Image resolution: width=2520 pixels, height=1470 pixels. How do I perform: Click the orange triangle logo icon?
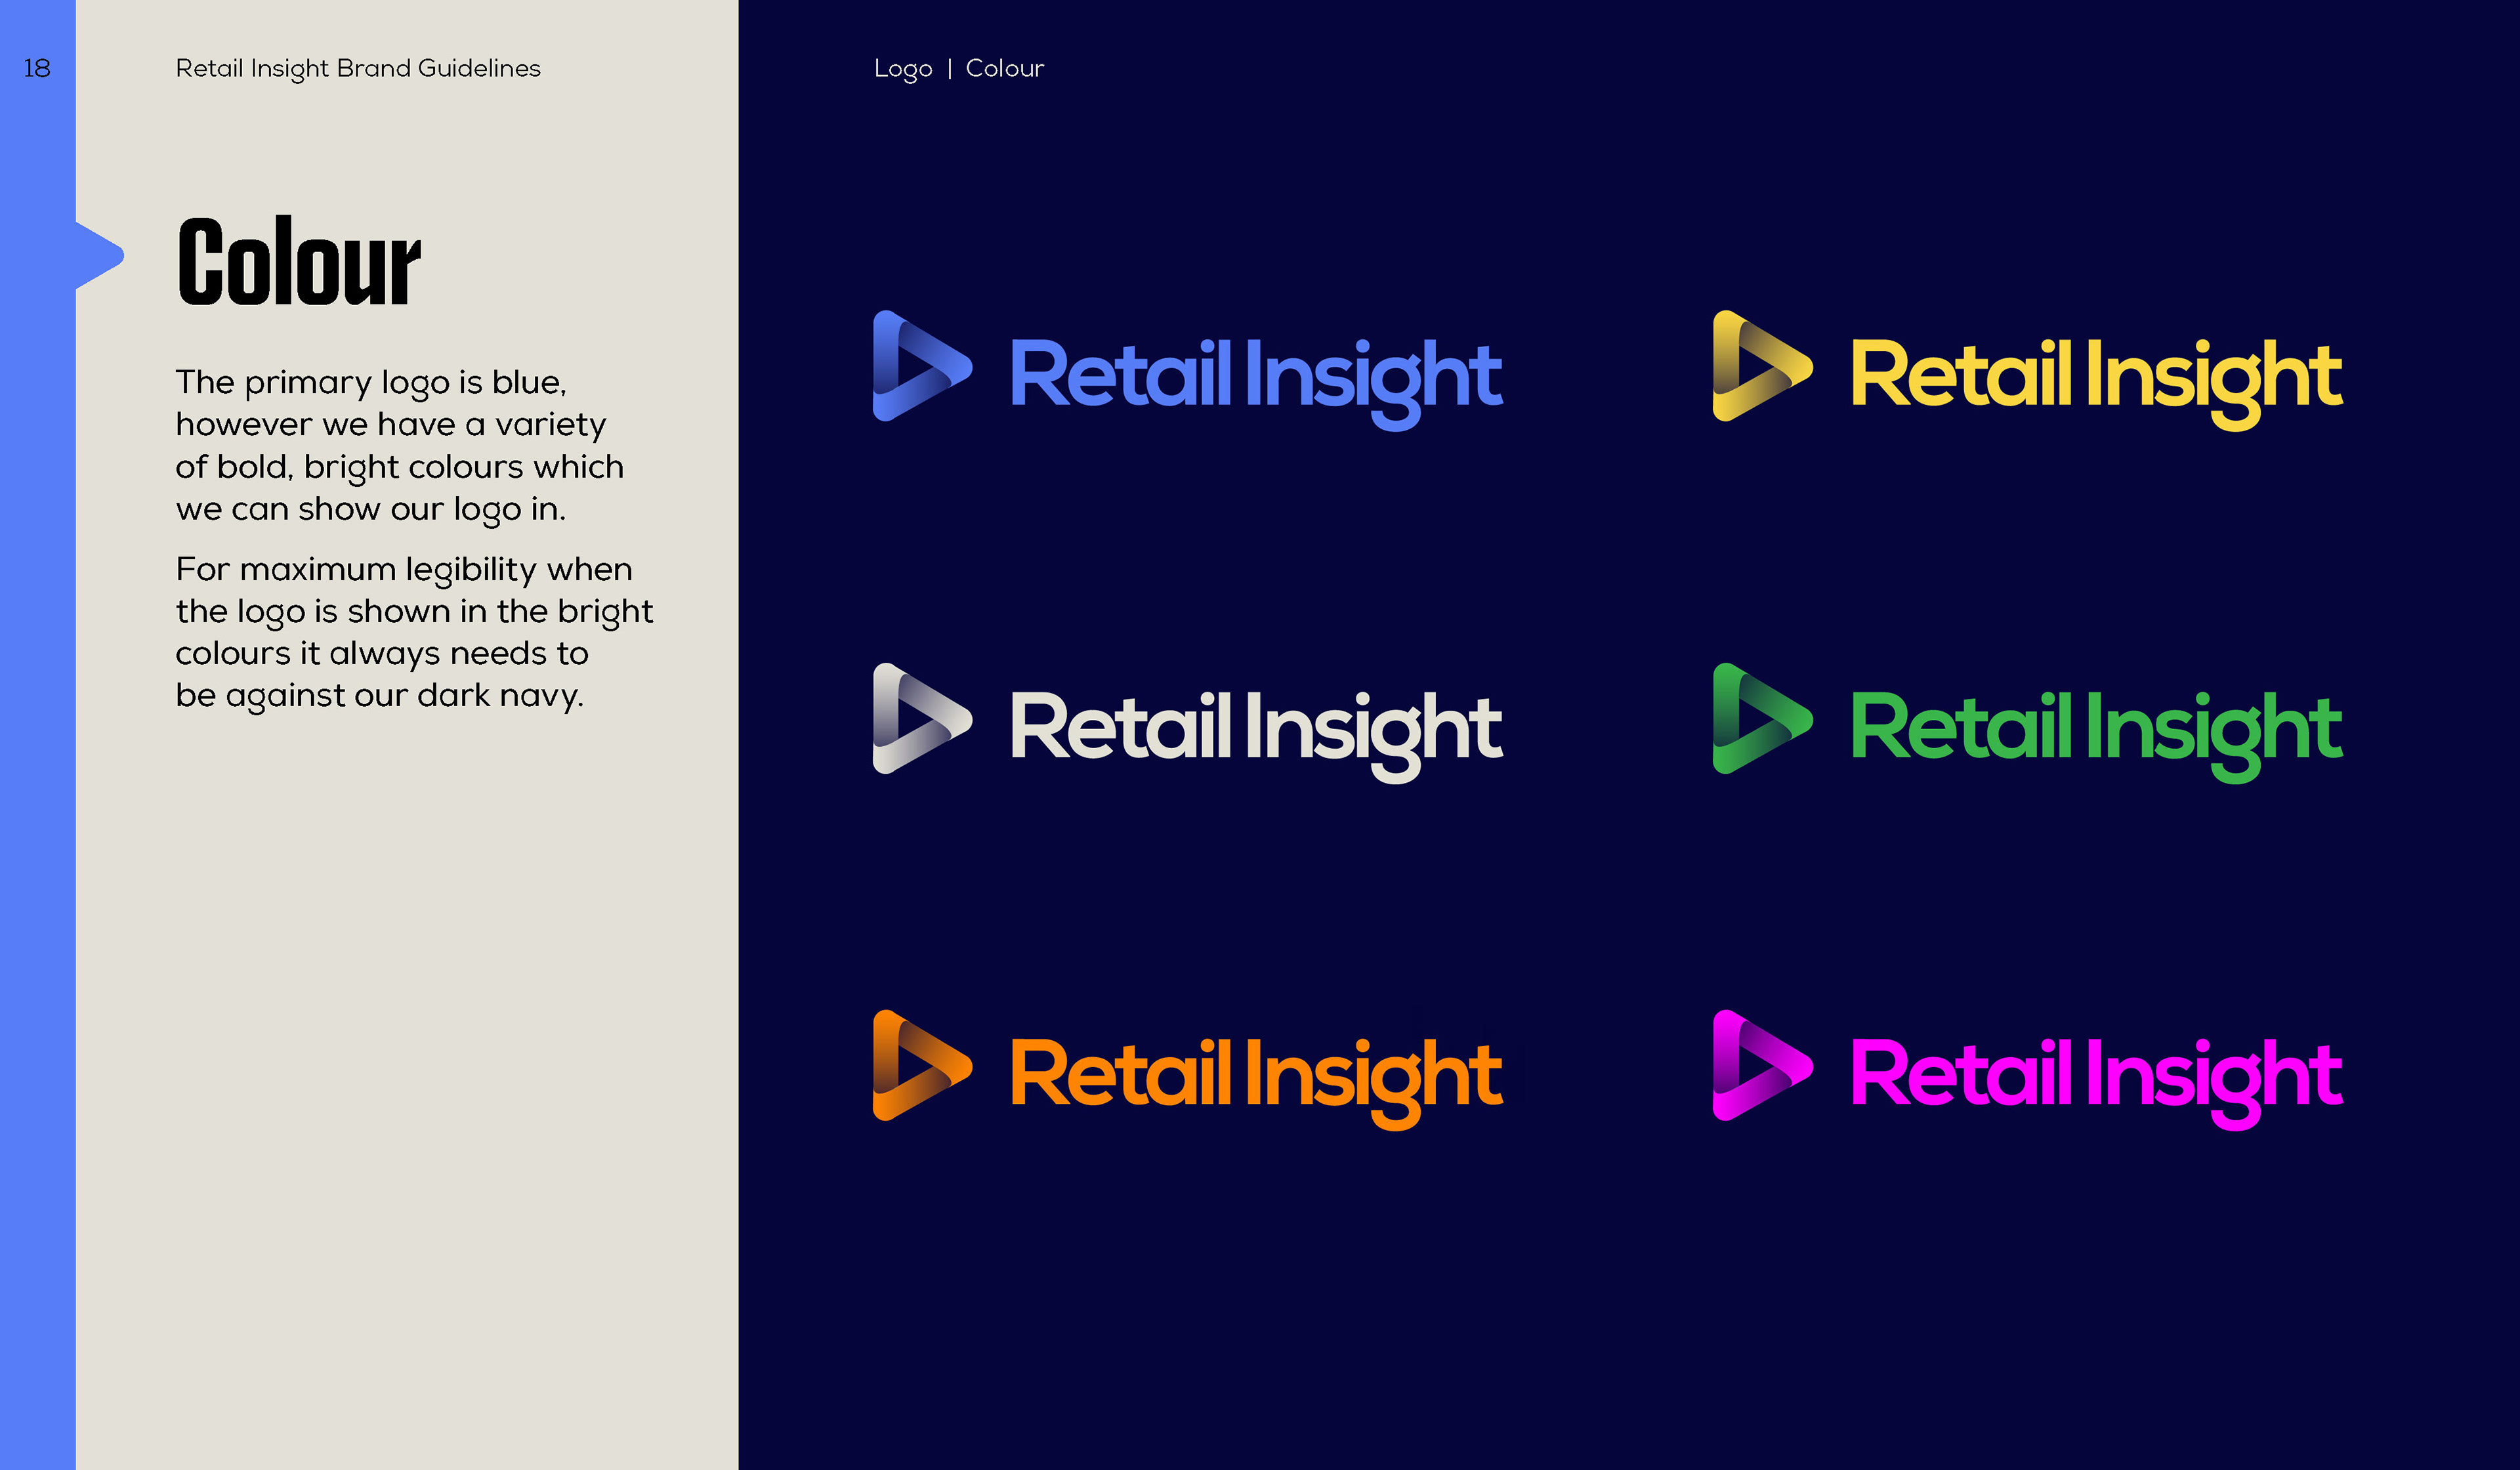pos(921,1065)
